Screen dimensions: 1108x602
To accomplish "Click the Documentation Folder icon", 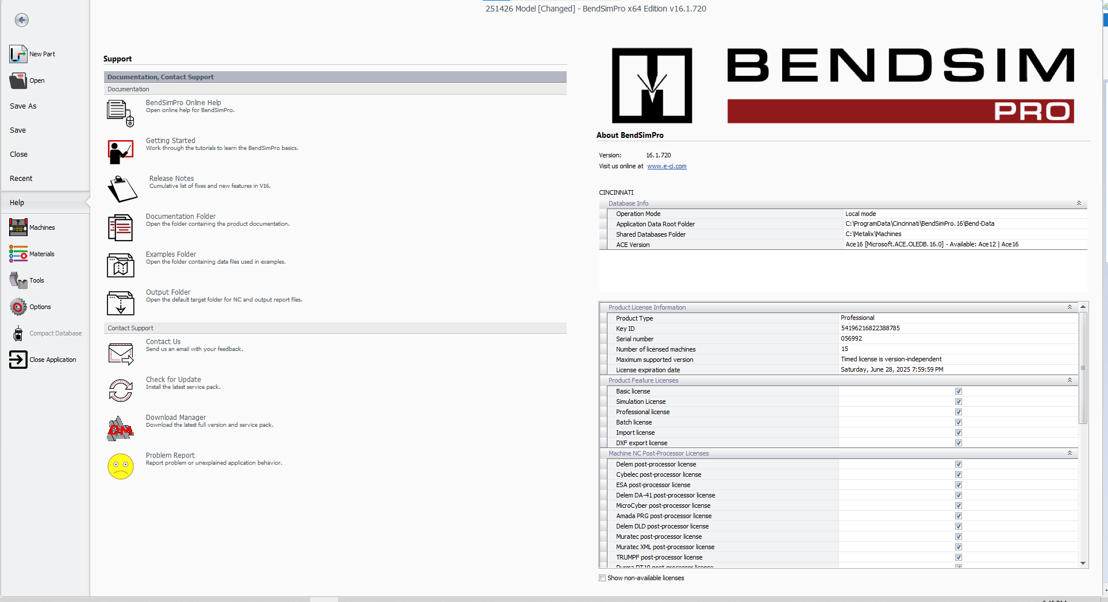I will tap(121, 227).
